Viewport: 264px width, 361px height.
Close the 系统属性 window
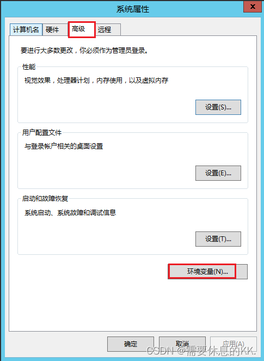click(253, 7)
